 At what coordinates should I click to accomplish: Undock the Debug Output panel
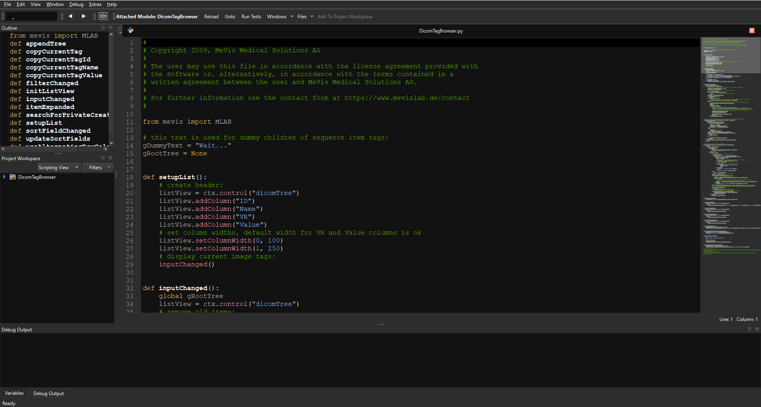[749, 329]
